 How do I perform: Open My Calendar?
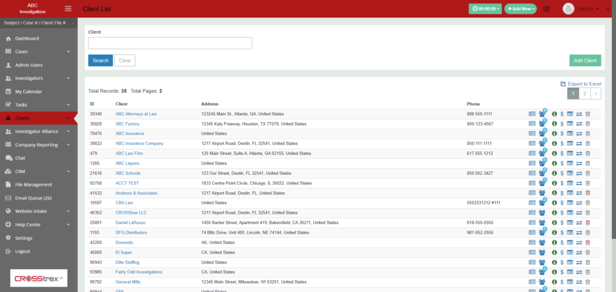38,91
